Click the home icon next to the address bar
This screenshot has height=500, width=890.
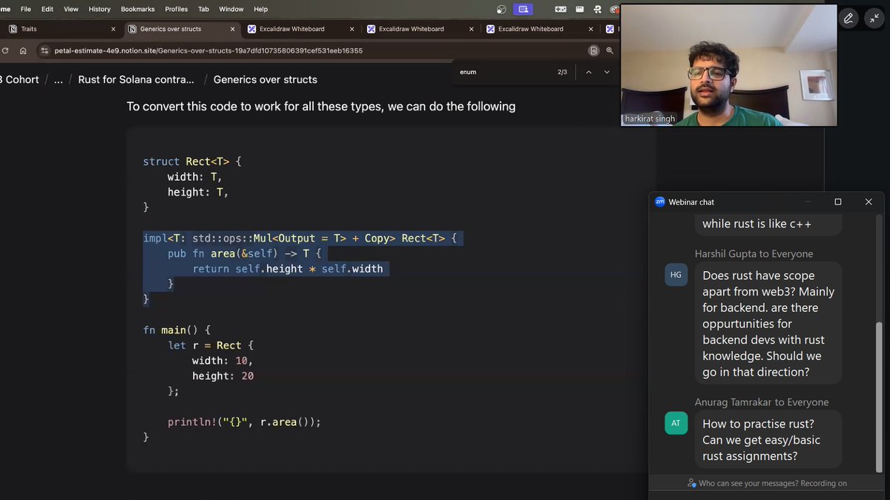click(x=24, y=50)
